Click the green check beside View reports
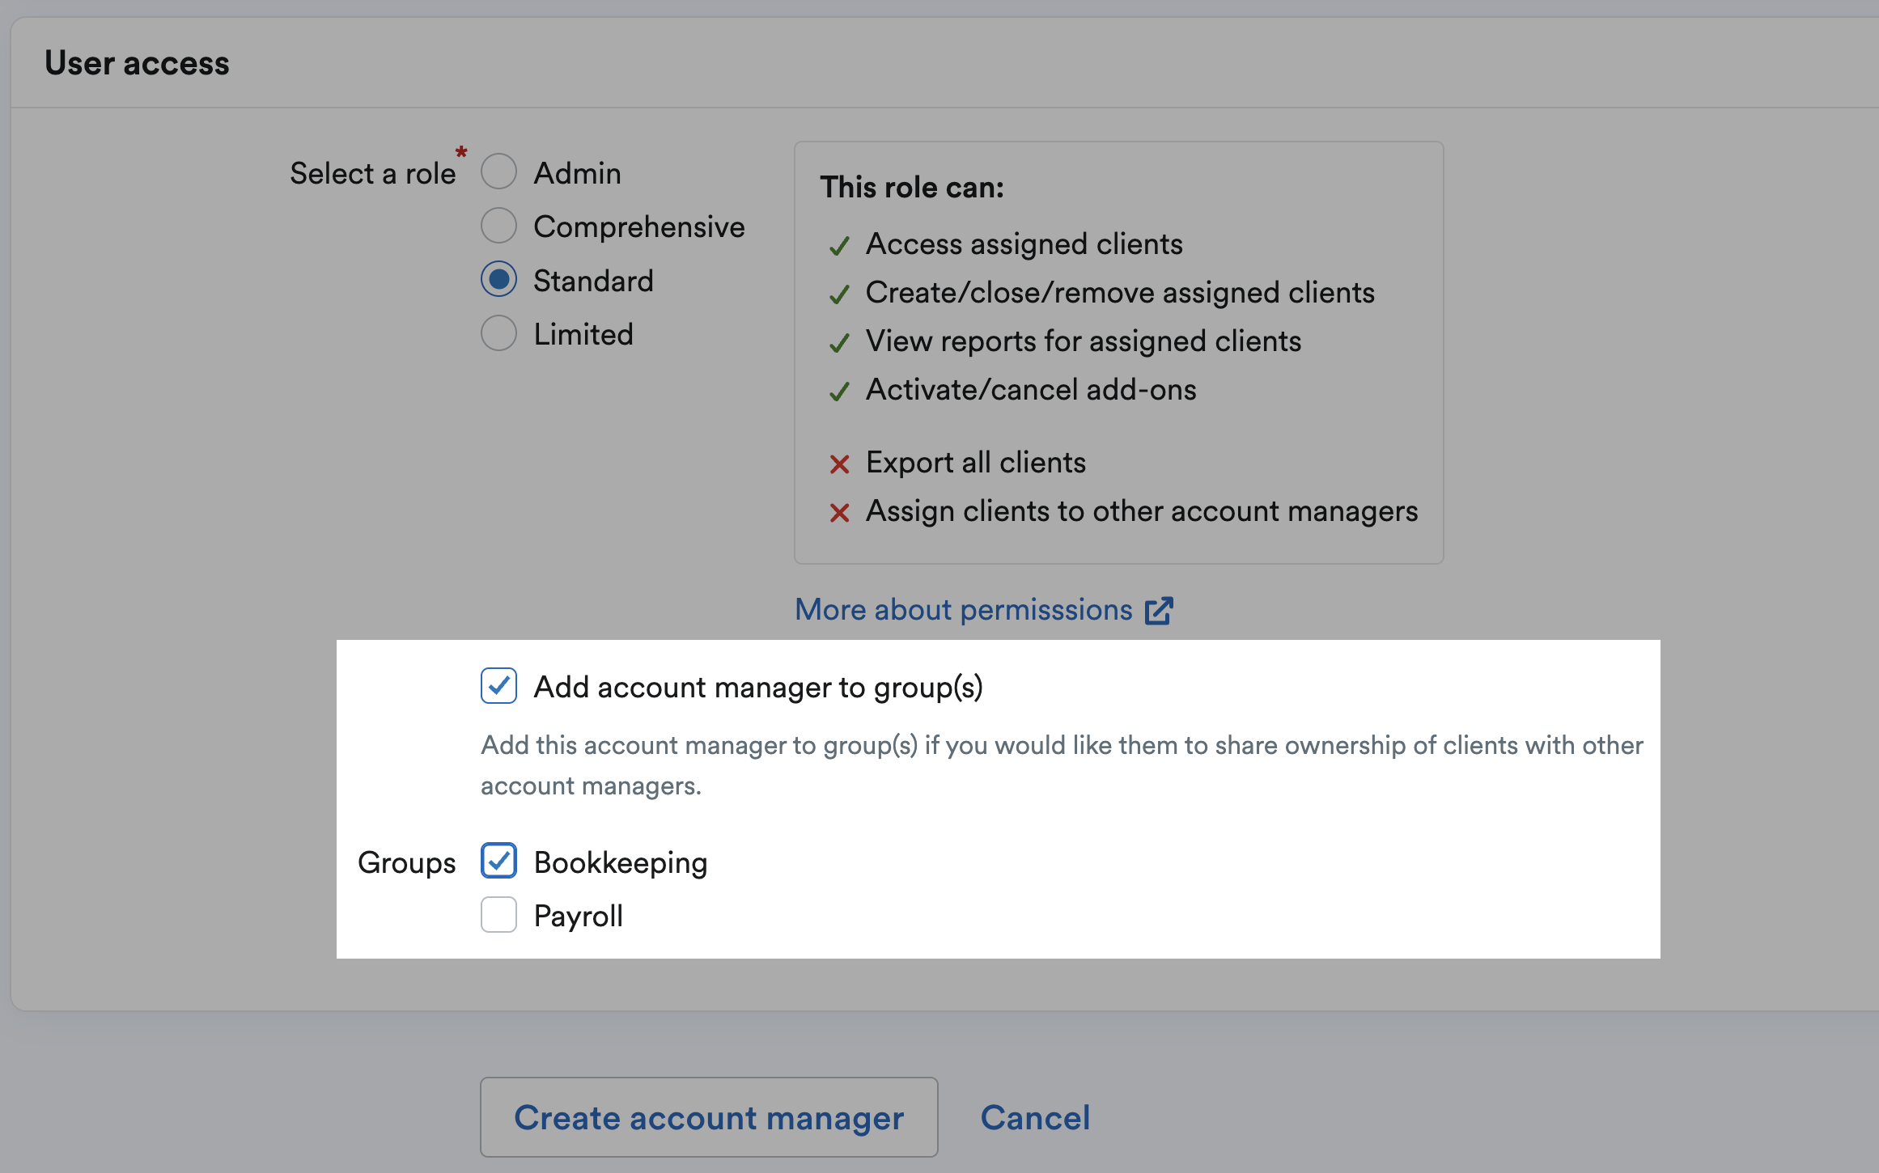1879x1173 pixels. (839, 343)
